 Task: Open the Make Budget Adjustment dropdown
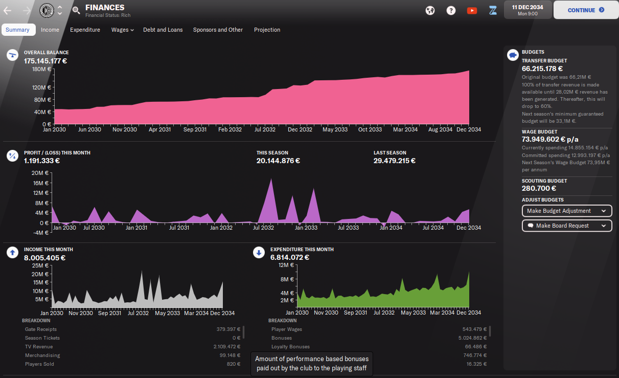click(567, 211)
